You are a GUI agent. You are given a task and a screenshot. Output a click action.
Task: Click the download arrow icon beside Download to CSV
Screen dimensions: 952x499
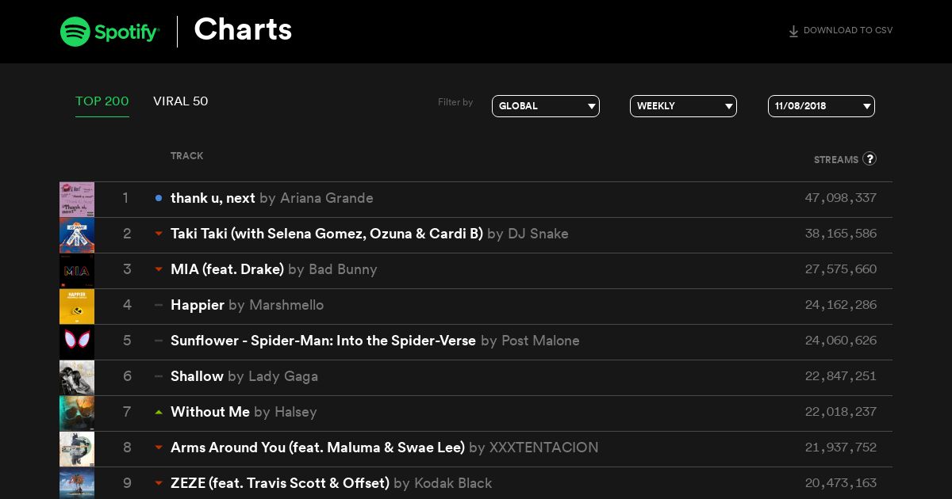[793, 32]
